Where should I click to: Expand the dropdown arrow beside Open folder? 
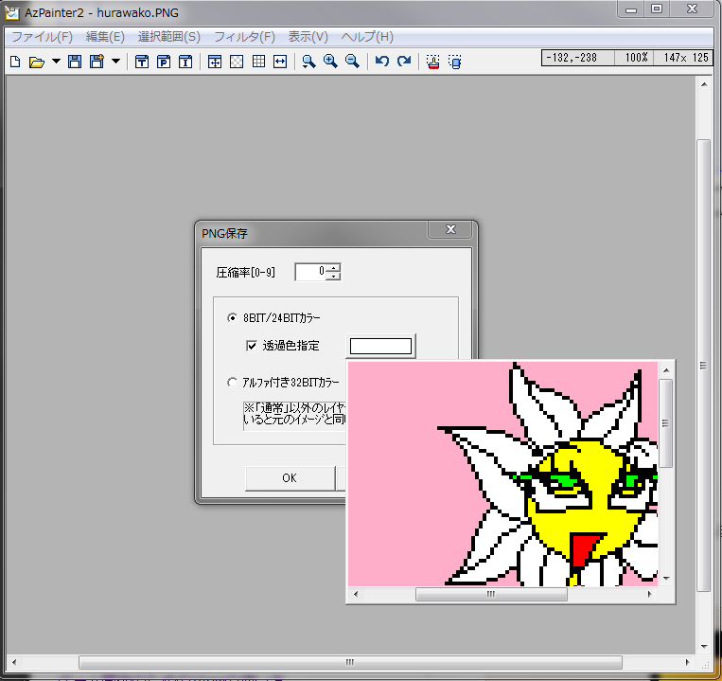pos(56,63)
